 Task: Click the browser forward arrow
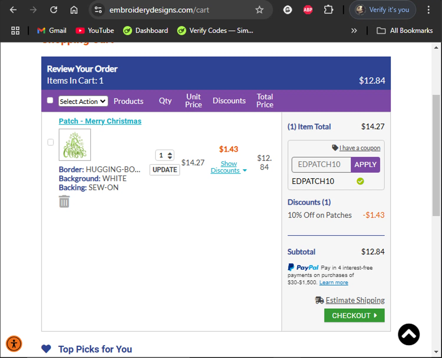pyautogui.click(x=33, y=10)
